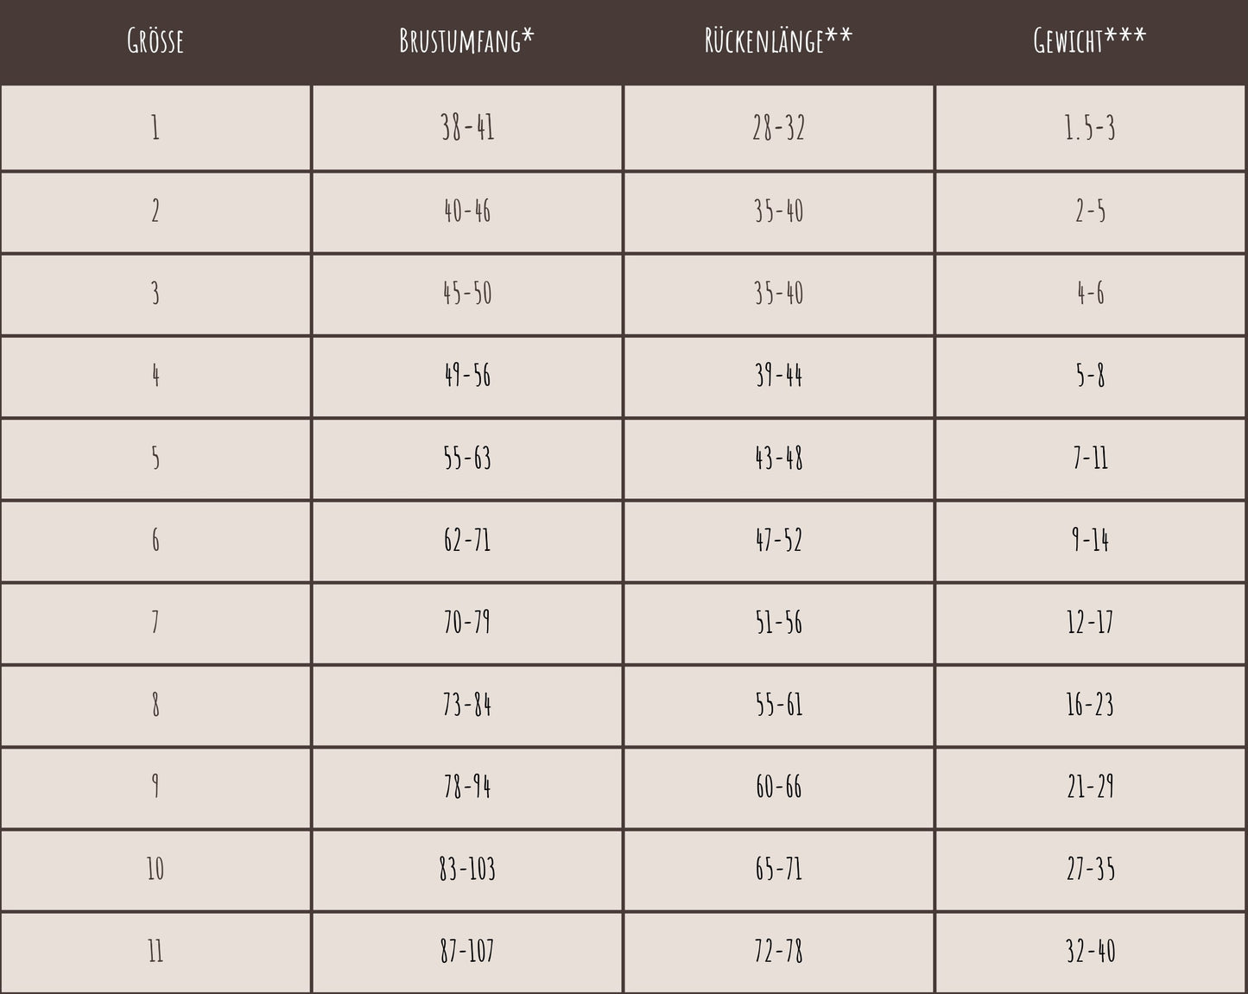This screenshot has height=994, width=1248.
Task: Click the weight cell 1.5-3
Action: point(1090,128)
